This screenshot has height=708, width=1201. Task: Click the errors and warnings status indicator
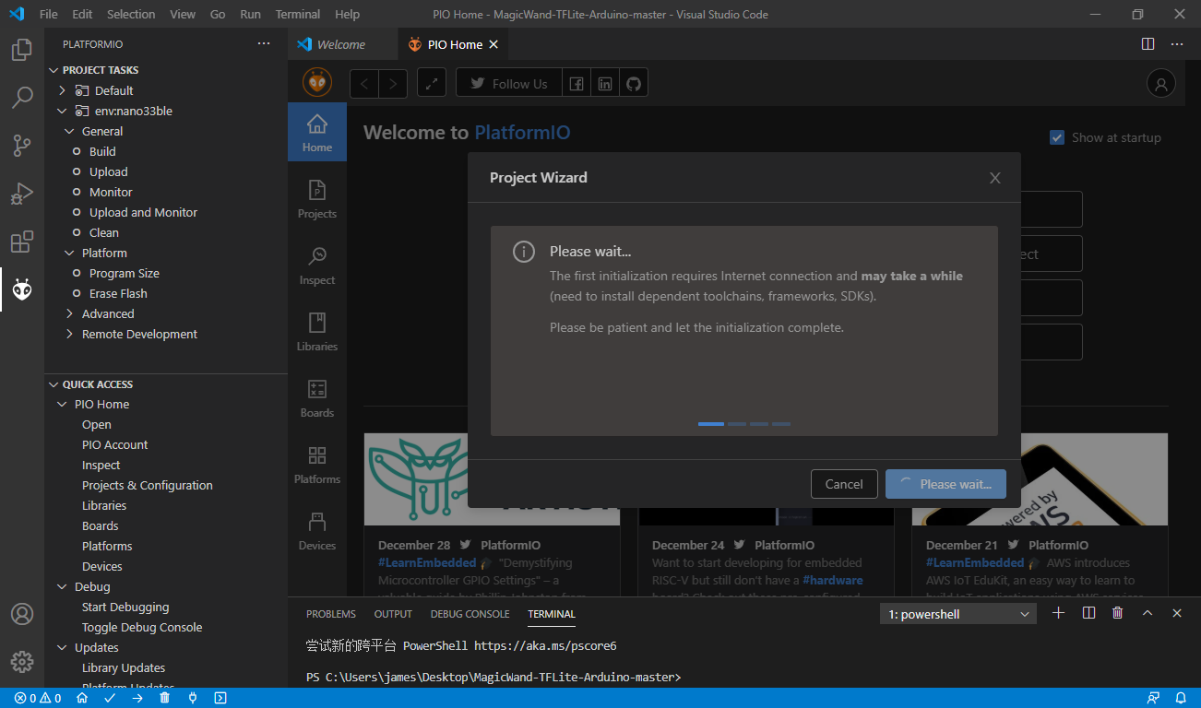[x=38, y=698]
